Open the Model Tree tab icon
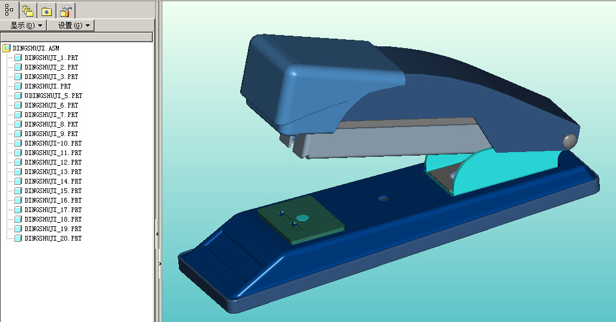The width and height of the screenshot is (616, 322). click(9, 10)
